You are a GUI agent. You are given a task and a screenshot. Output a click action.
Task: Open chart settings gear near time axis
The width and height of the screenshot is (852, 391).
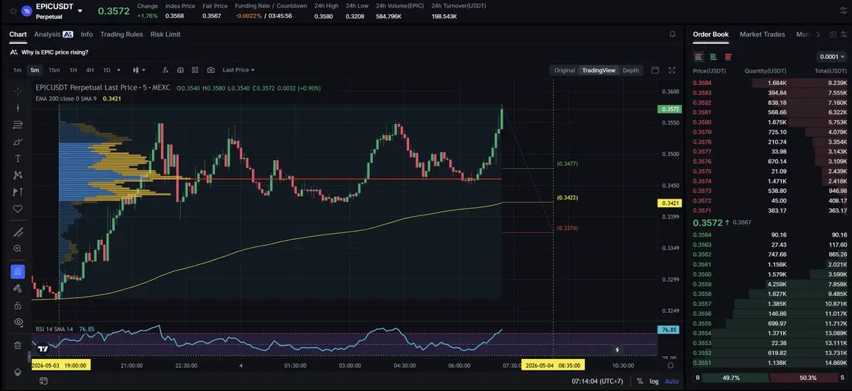(x=671, y=365)
